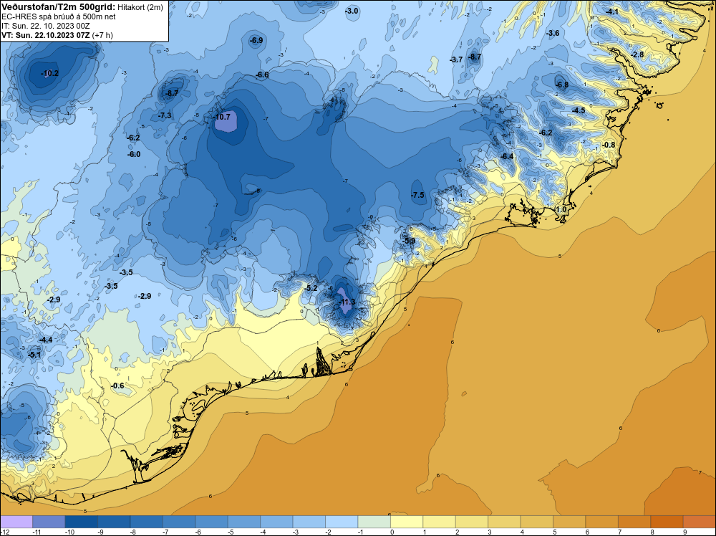Click the -2.8 coastal temperature label
Image resolution: width=716 pixels, height=536 pixels.
tap(637, 55)
